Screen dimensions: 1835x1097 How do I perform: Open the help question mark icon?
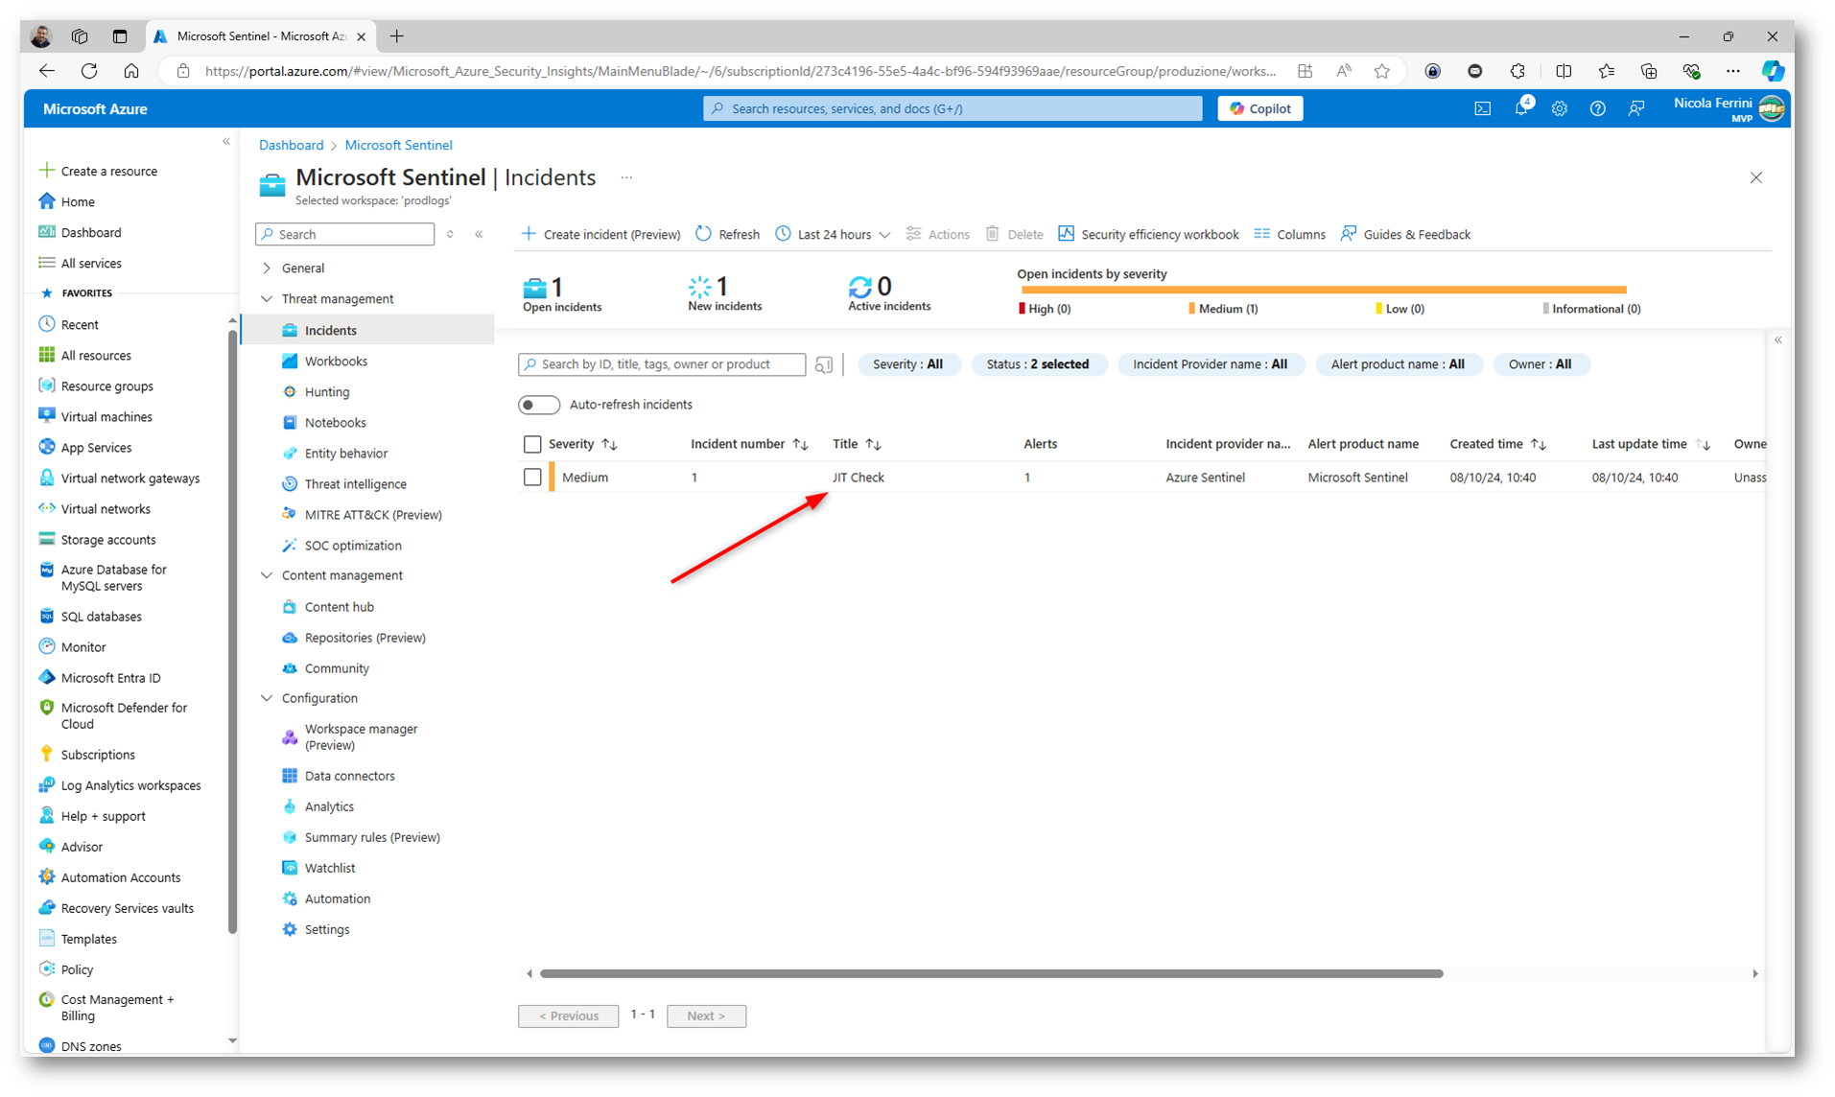click(1598, 109)
